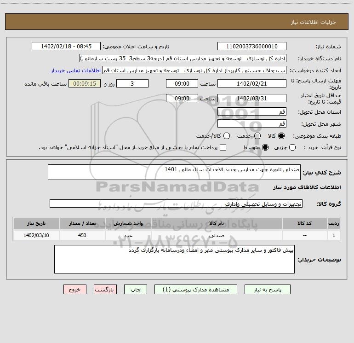Click the ردیف column header
This screenshot has height=343, width=354.
334,224
